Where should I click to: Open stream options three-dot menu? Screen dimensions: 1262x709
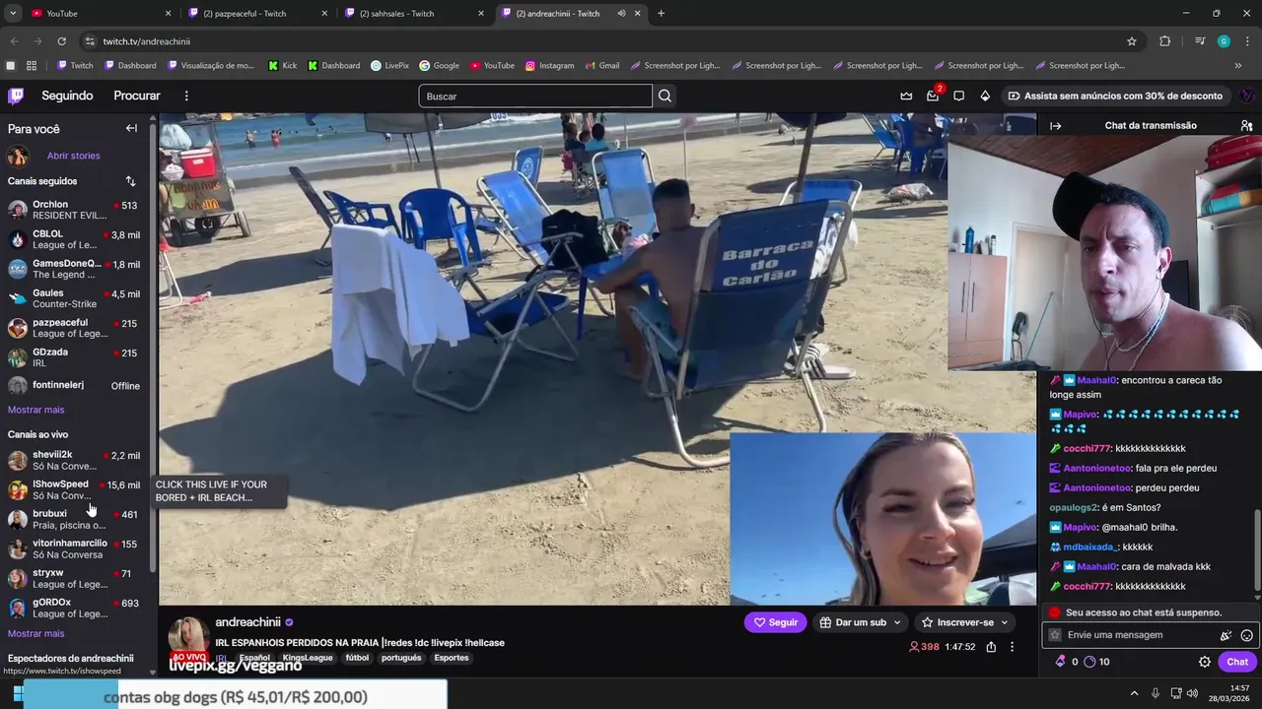[x=1012, y=647]
